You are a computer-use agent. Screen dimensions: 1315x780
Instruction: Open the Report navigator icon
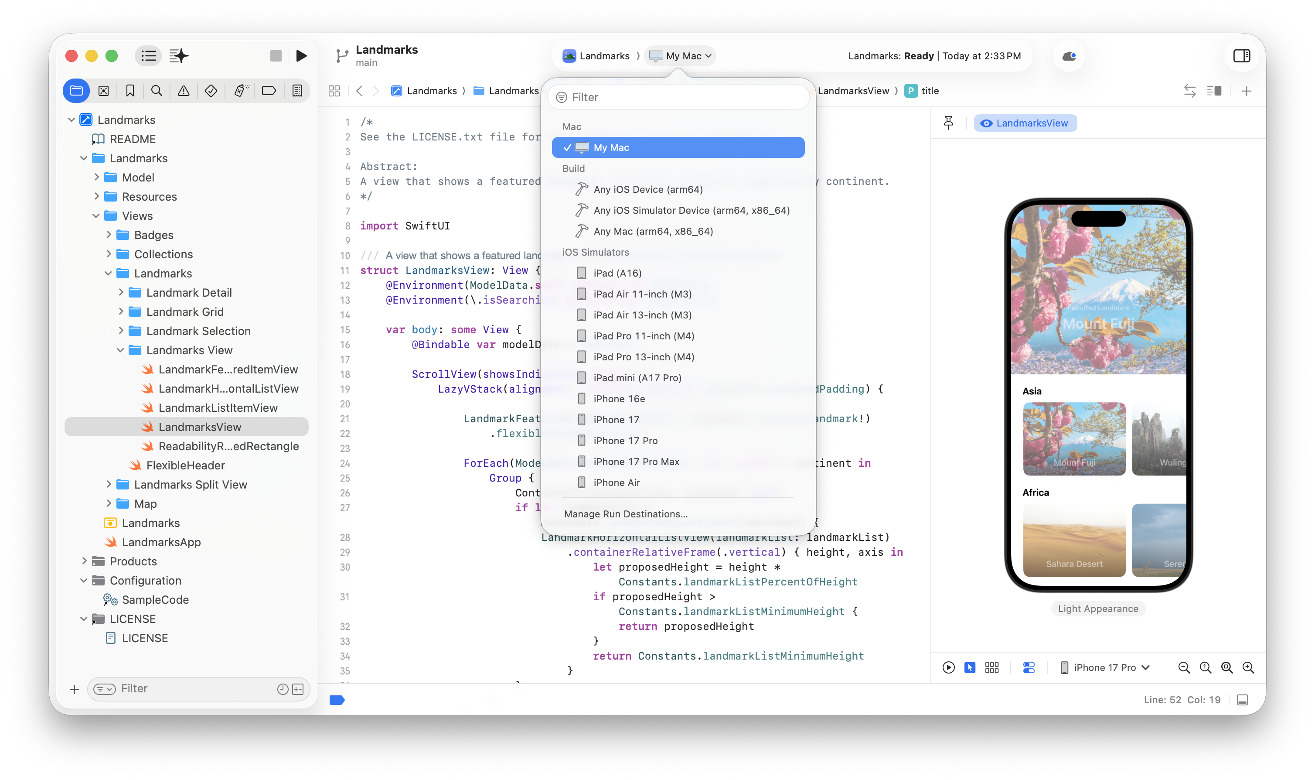[297, 91]
